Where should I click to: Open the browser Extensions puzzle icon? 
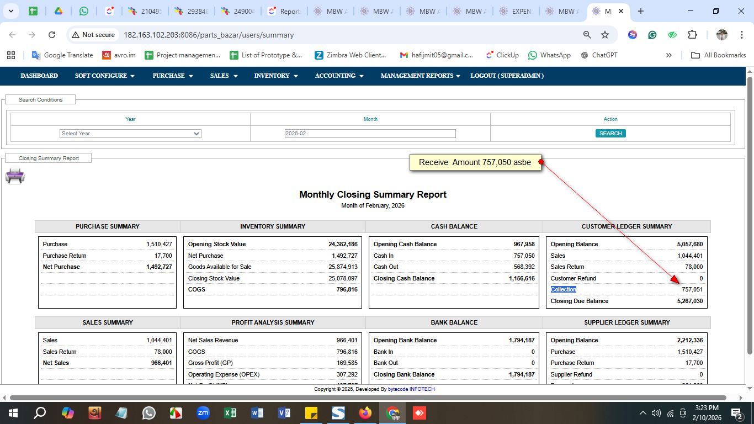692,35
